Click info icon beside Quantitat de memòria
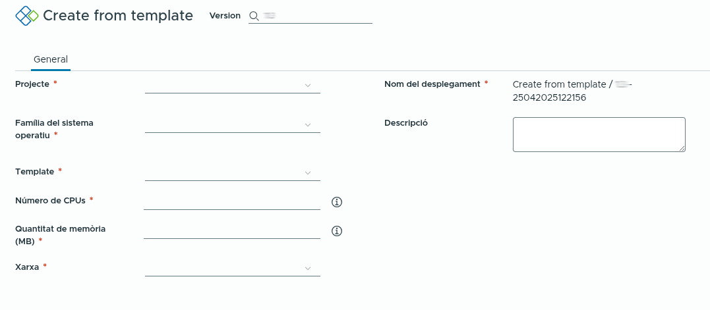The height and width of the screenshot is (310, 710). [337, 231]
